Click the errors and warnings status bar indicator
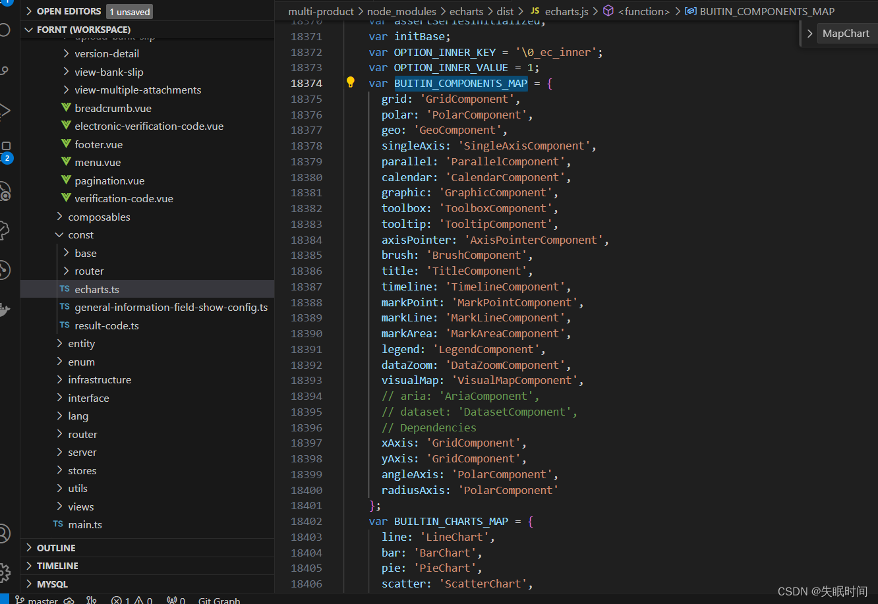Viewport: 878px width, 604px height. pyautogui.click(x=132, y=600)
